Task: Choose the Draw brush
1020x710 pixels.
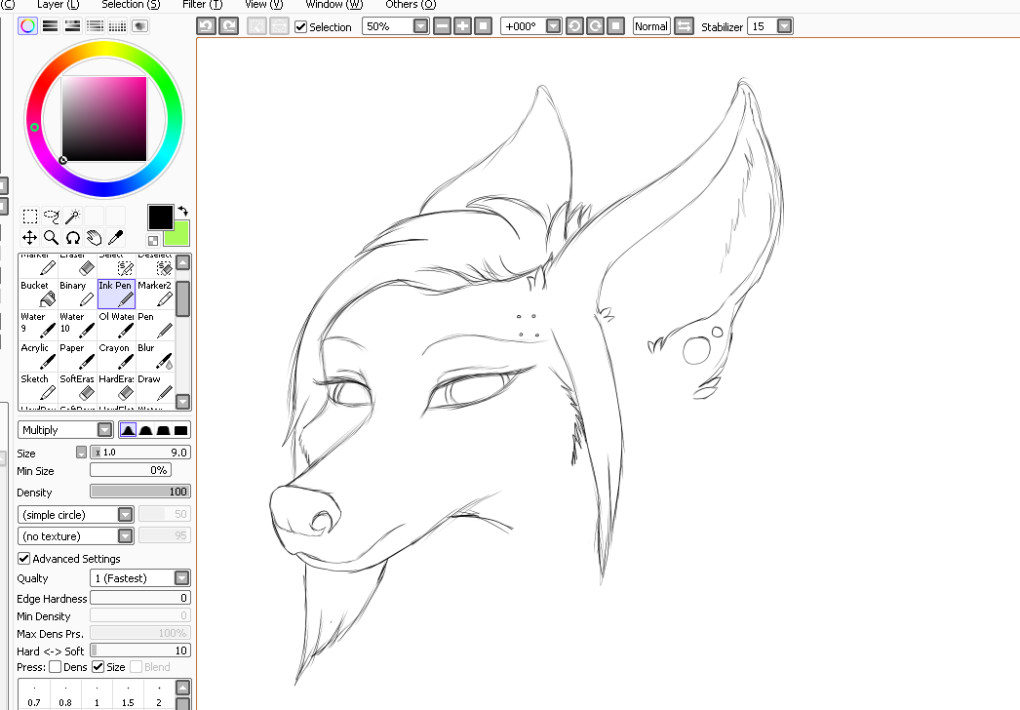Action: [155, 388]
